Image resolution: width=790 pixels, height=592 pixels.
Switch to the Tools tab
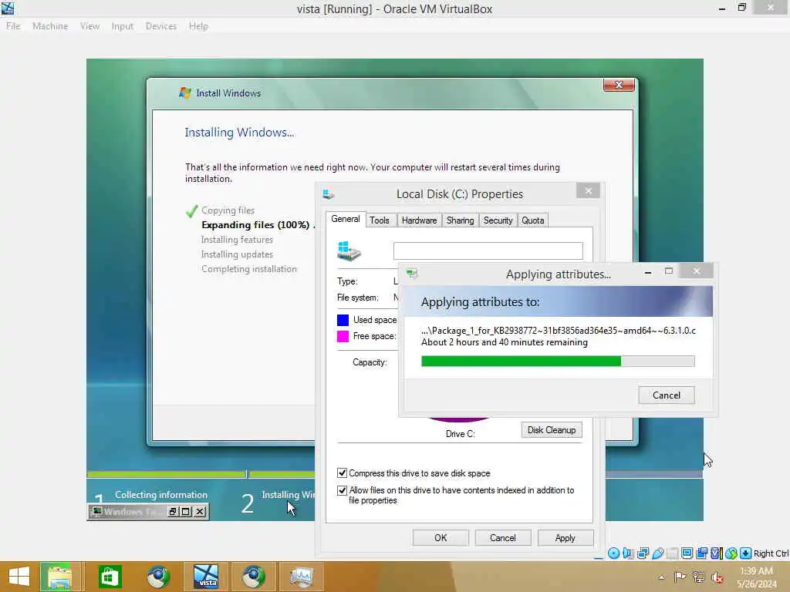tap(380, 220)
